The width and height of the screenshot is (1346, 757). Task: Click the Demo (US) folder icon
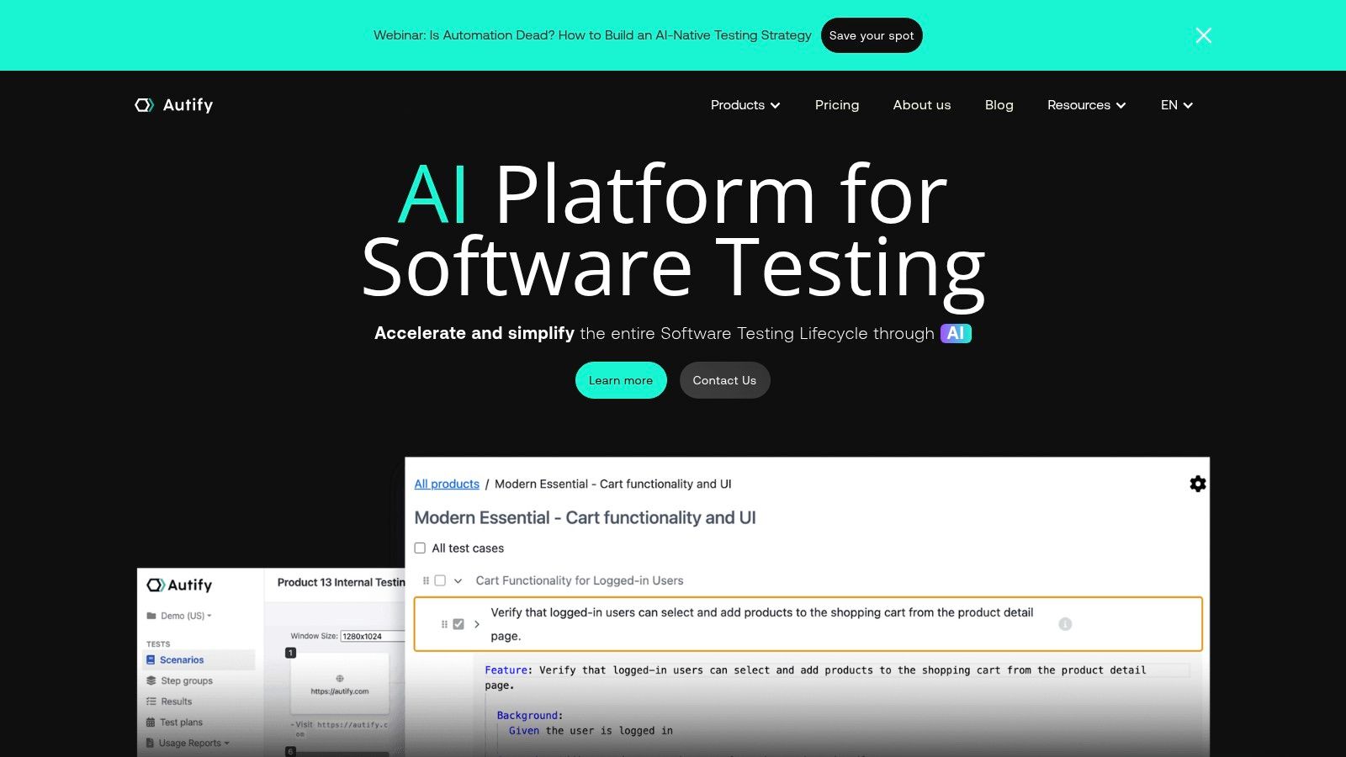151,616
